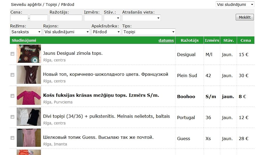Click the Rīga, Purvciems location text
256x155 pixels.
pos(58,102)
